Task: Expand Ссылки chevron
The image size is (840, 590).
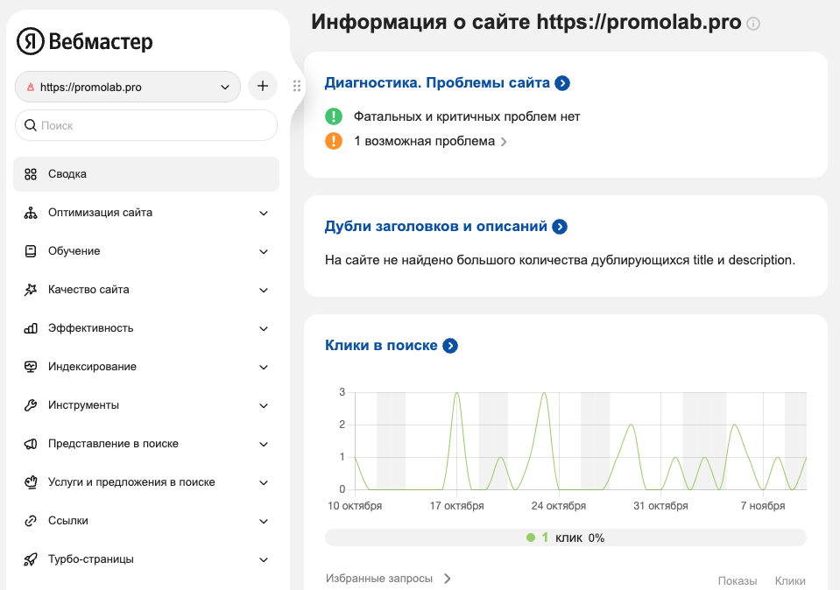Action: [x=264, y=522]
